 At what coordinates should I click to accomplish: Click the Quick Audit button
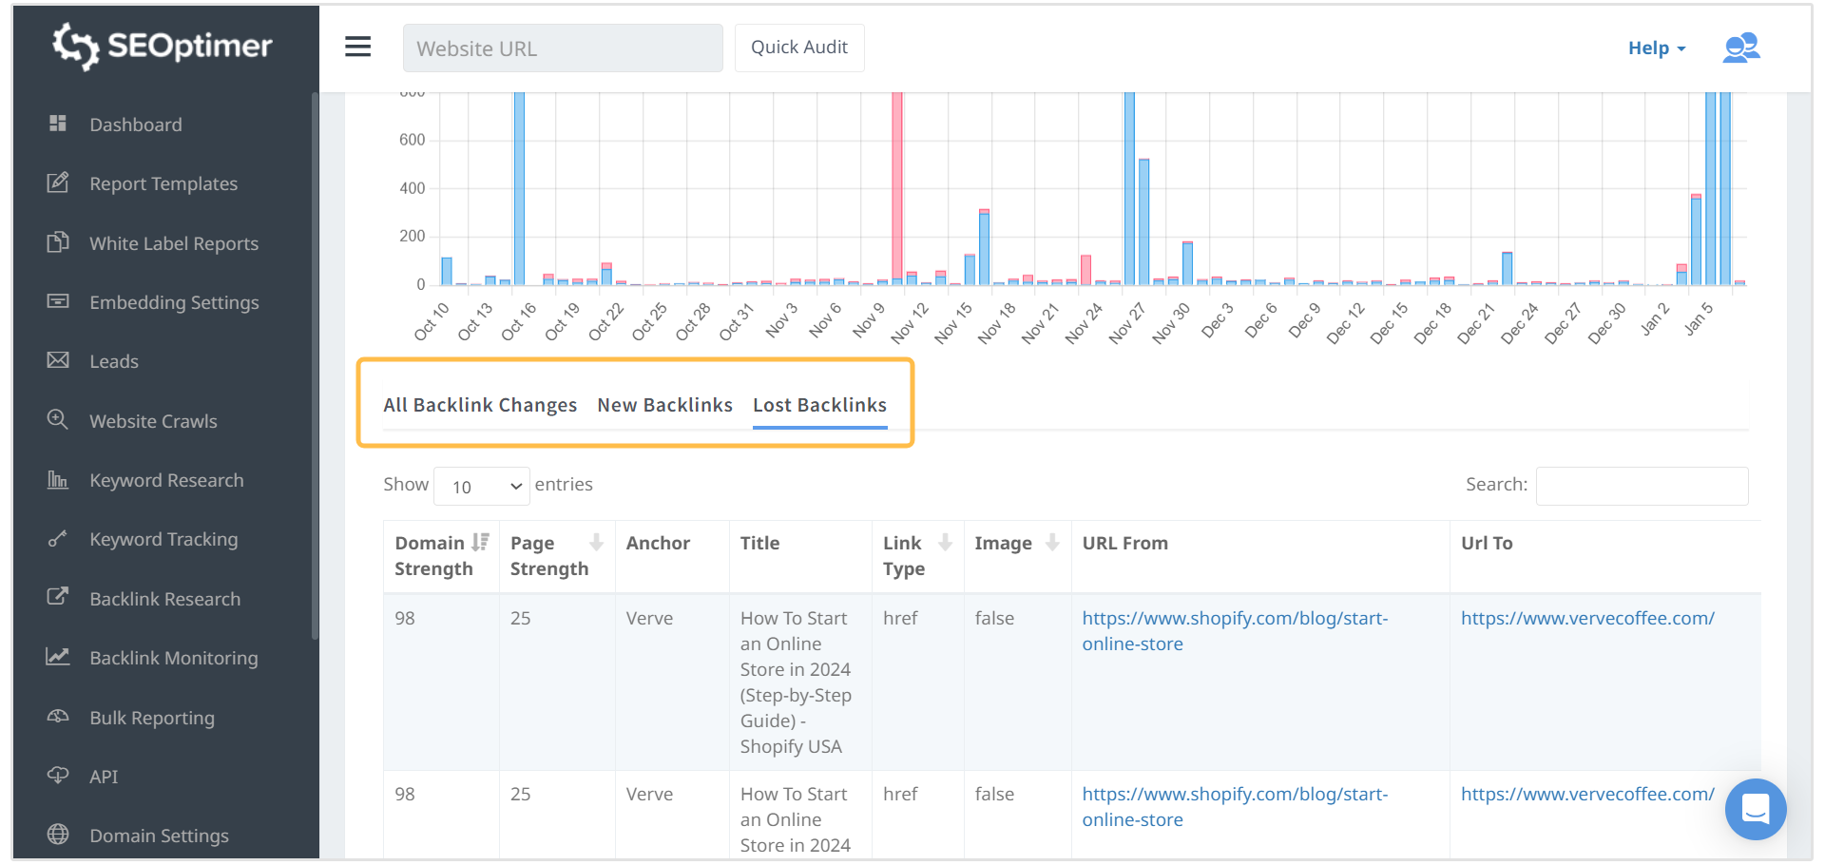pyautogui.click(x=798, y=48)
